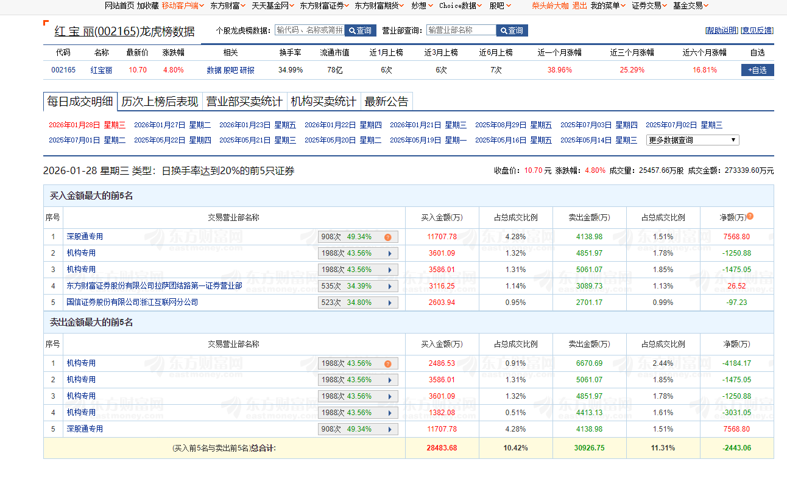Open stock code link 002165 in table
The width and height of the screenshot is (787, 490).
(x=63, y=70)
